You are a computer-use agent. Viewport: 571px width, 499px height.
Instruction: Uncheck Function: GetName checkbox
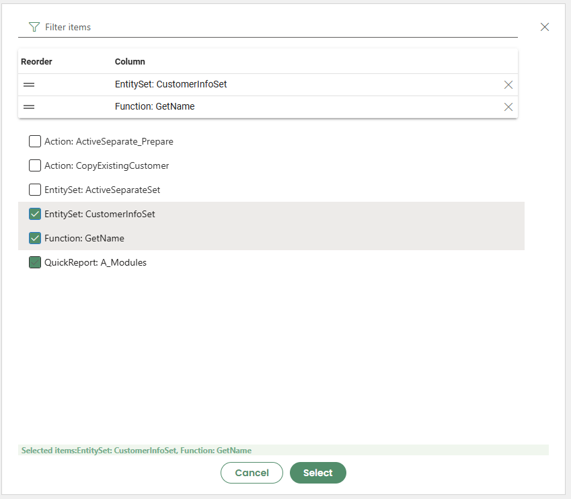point(35,238)
